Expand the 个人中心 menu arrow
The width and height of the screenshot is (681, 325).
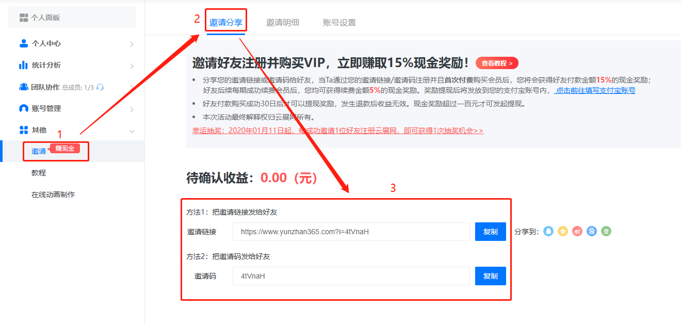tap(132, 44)
